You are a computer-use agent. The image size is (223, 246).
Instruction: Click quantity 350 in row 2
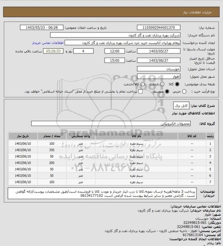pos(52,150)
